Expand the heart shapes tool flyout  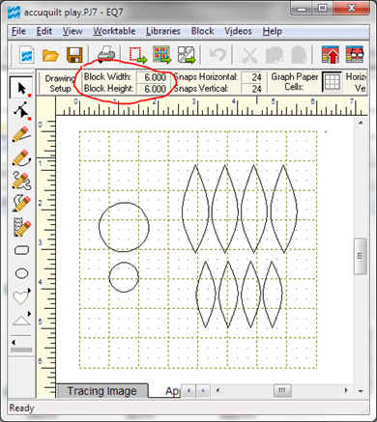(29, 291)
